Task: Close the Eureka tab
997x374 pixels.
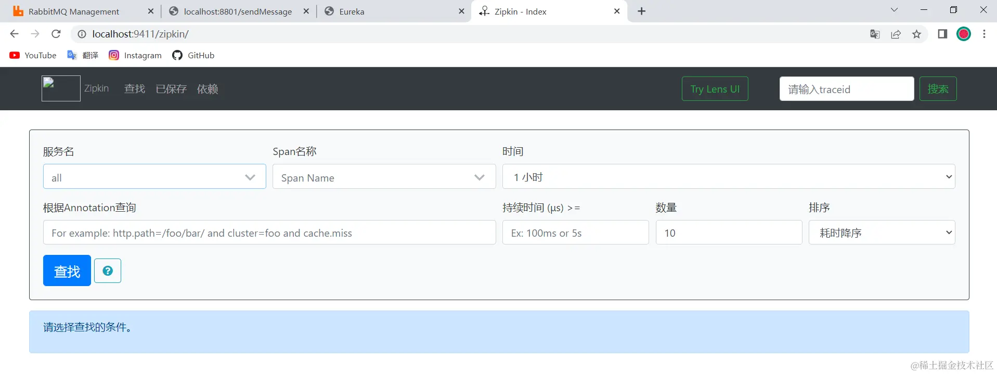Action: point(461,11)
